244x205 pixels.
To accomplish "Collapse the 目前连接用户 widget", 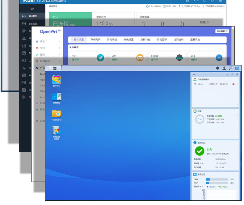I will (x=237, y=84).
